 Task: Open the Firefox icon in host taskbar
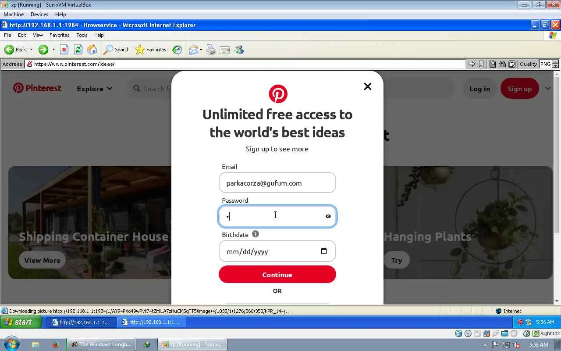click(55, 344)
